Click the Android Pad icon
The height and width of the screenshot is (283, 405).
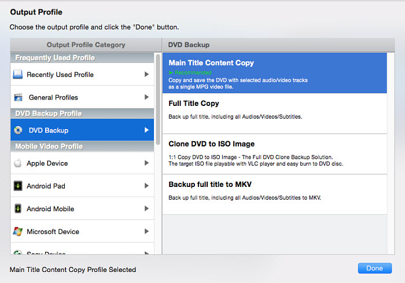pyautogui.click(x=18, y=186)
